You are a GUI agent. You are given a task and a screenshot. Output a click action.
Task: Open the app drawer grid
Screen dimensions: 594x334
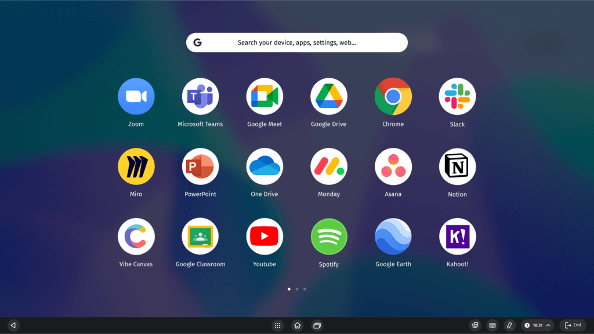click(278, 325)
